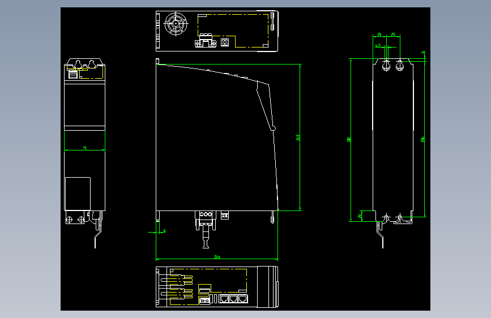Viewport: 491px width, 318px height.
Task: Click the cooling fan symbol in top view
Action: (176, 23)
